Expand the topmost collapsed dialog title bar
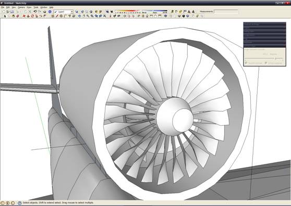This screenshot has height=206, width=291. point(264,24)
